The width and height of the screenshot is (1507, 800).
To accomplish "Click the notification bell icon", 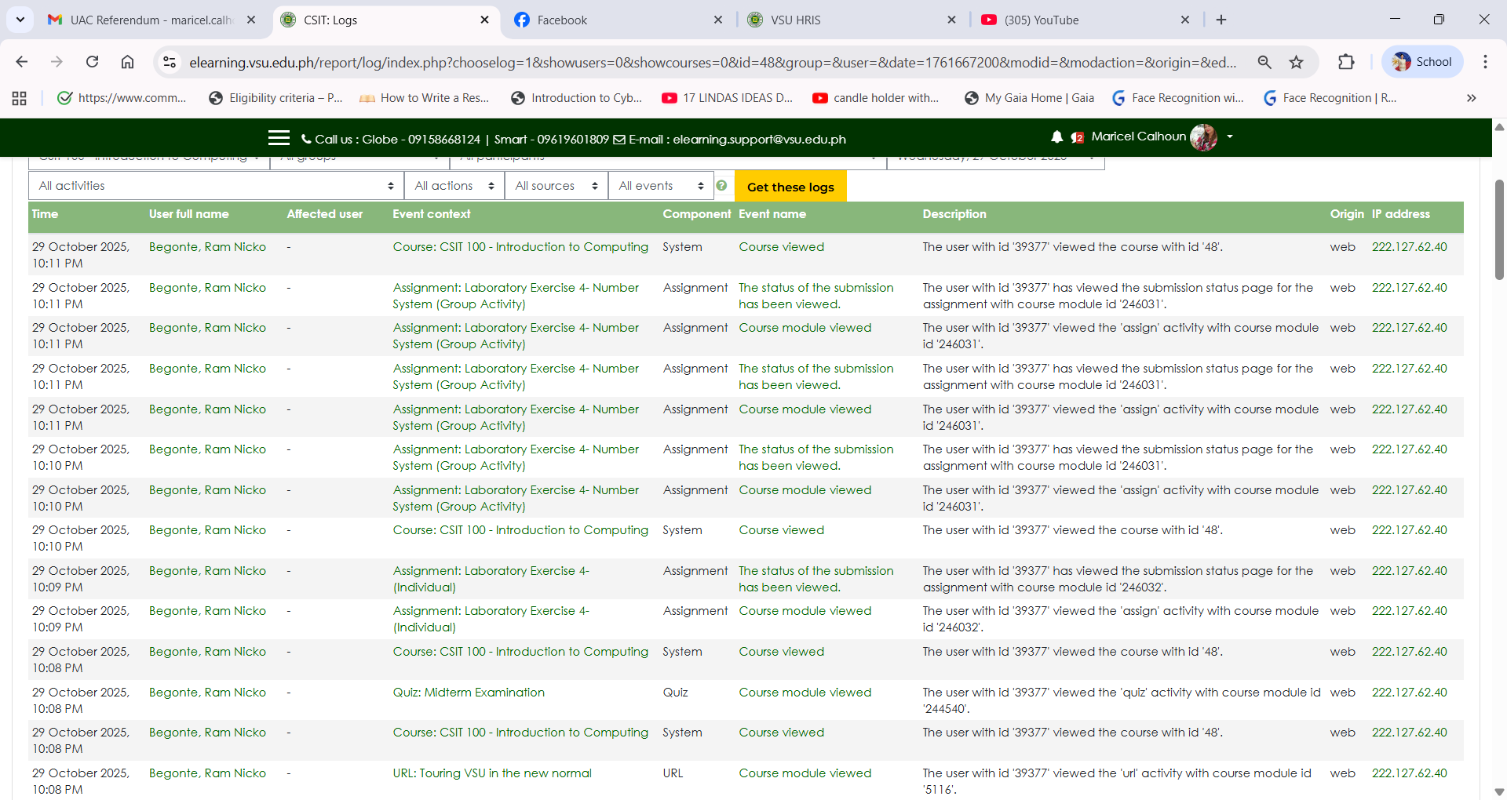I will [1056, 137].
